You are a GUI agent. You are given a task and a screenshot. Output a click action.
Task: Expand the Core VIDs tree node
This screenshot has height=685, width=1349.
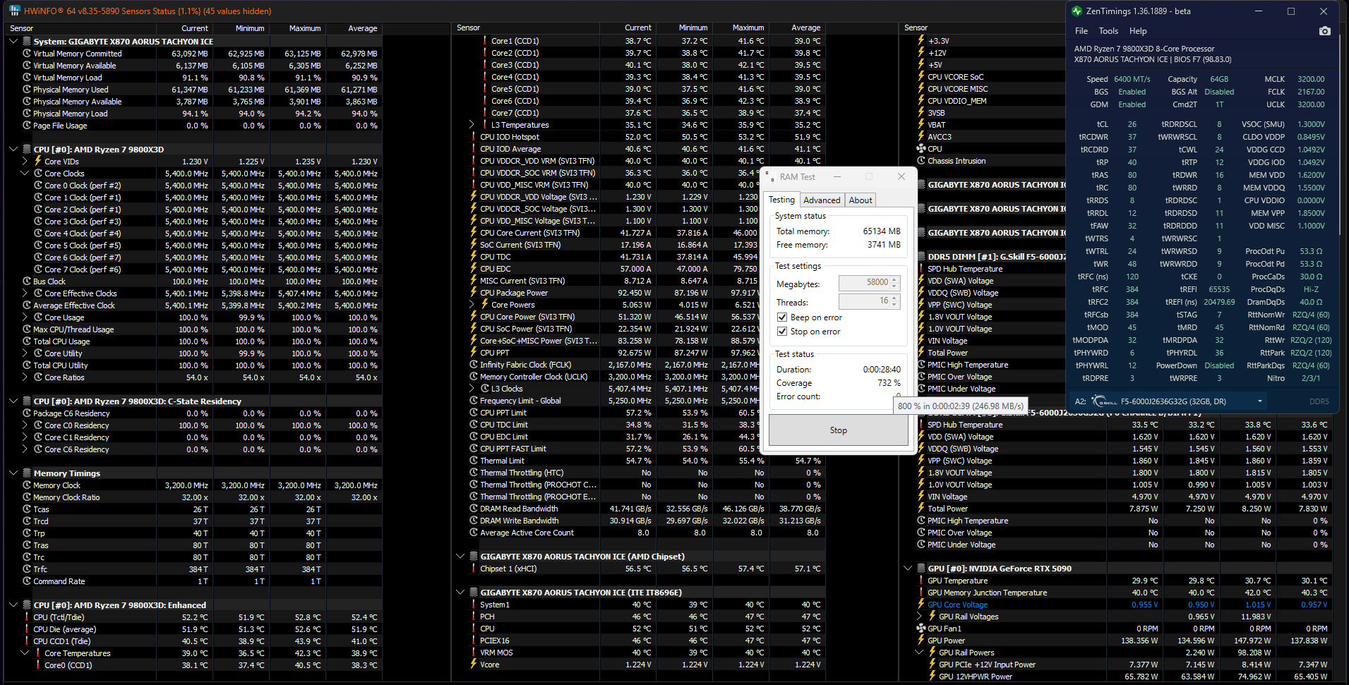pos(25,162)
